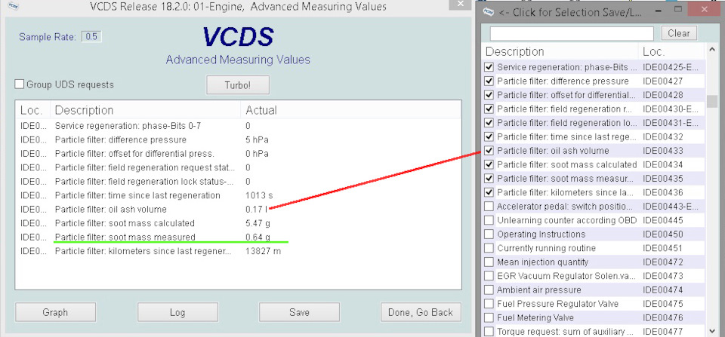Screen dimensions: 725x337
Task: Check Accelerator pedal: switch position checkbox
Action: coord(489,207)
